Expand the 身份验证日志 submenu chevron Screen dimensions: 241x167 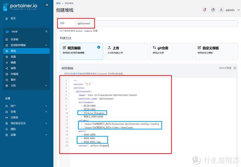point(46,123)
